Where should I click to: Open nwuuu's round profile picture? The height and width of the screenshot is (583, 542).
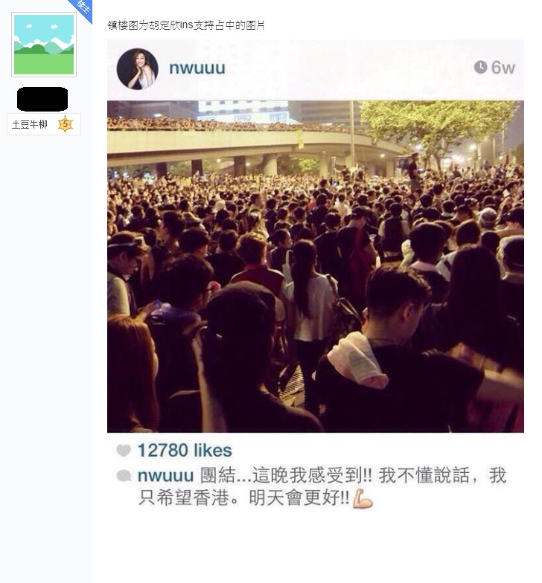click(x=137, y=68)
